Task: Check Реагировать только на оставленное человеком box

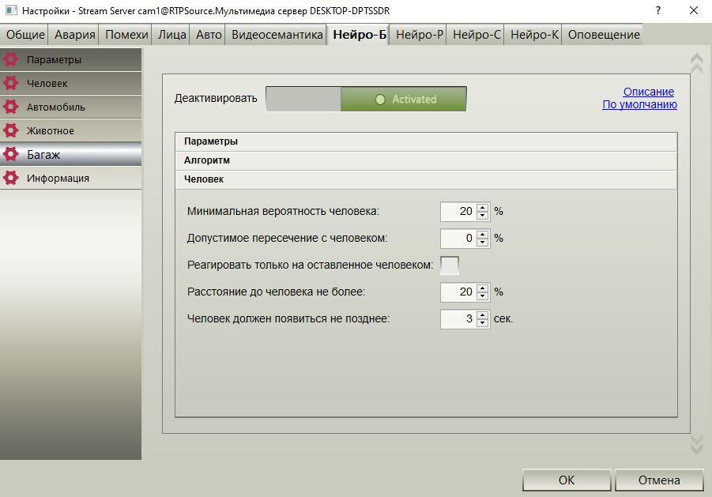Action: [450, 265]
